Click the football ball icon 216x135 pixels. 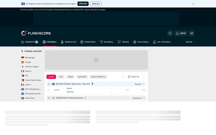pos(44,42)
